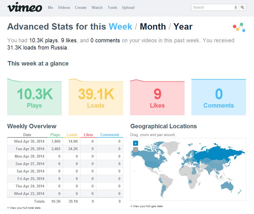Click View your full geo stats link
The image size is (254, 214).
tap(146, 206)
